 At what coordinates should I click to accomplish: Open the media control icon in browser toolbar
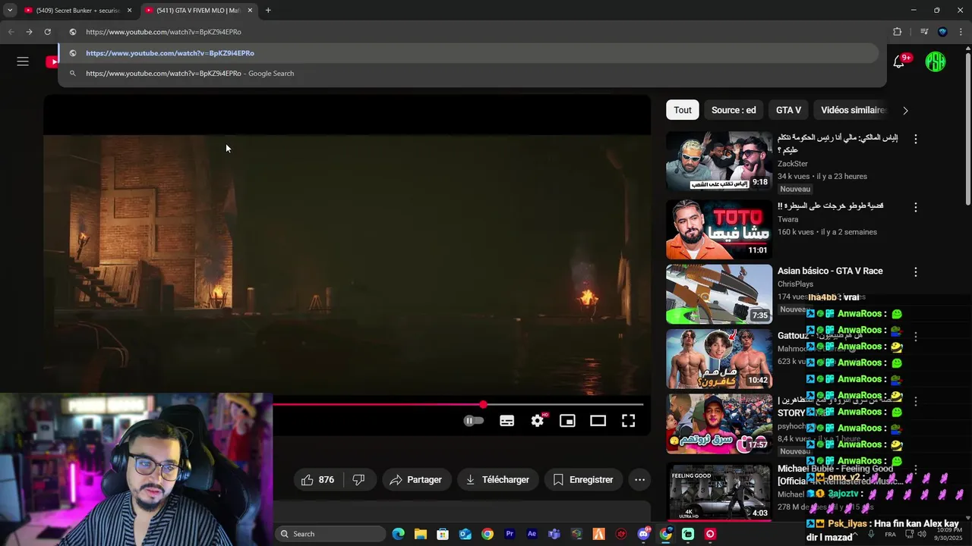(924, 32)
